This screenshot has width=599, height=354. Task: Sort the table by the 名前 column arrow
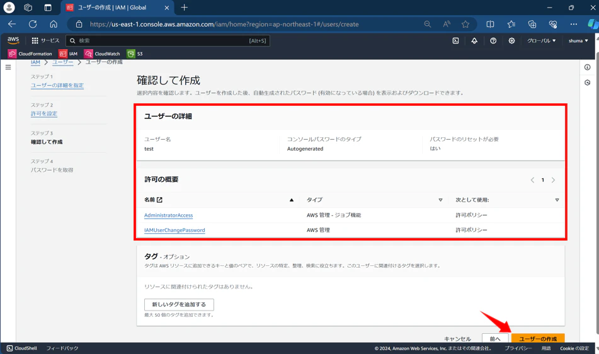tap(292, 200)
